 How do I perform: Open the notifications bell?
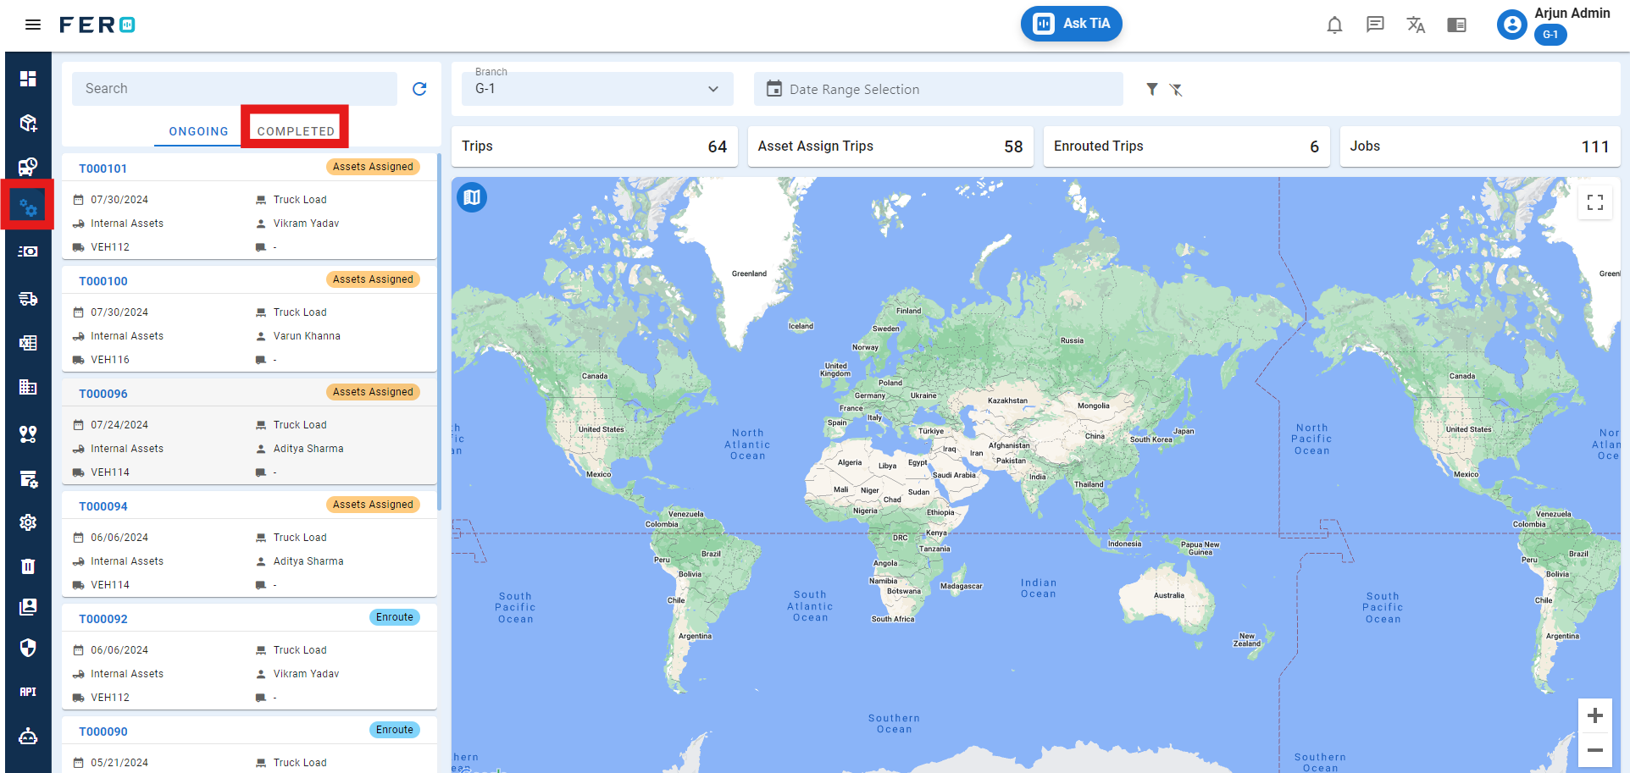[x=1334, y=25]
